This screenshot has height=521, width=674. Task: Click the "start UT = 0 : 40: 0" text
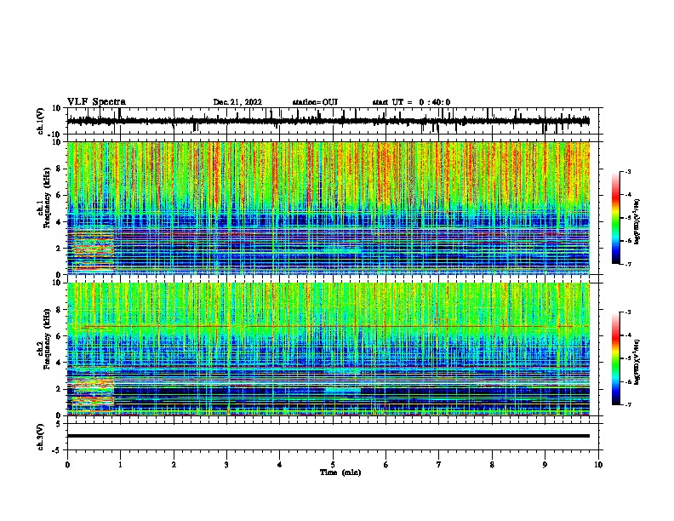(411, 102)
